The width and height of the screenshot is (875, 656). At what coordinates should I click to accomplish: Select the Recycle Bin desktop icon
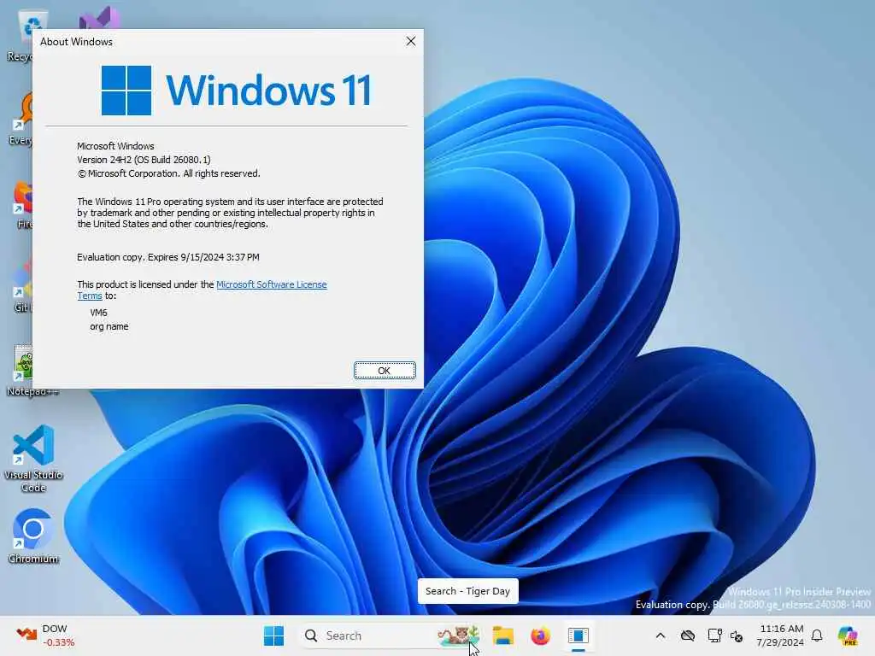(x=23, y=34)
